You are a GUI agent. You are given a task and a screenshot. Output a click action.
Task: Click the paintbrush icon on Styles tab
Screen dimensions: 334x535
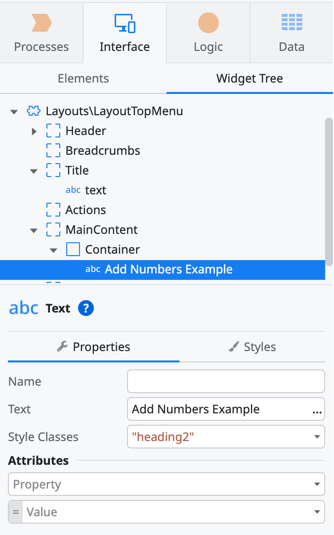pyautogui.click(x=234, y=347)
